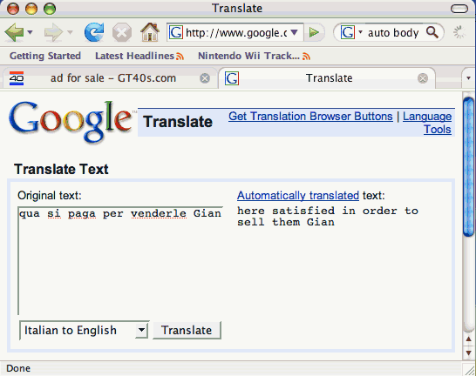Click the Translate button
This screenshot has height=376, width=476.
click(x=187, y=330)
